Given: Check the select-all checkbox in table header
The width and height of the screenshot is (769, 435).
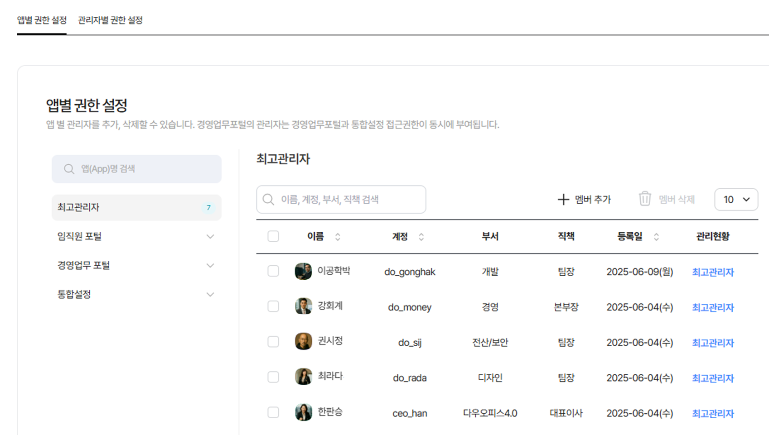Looking at the screenshot, I should pos(273,236).
